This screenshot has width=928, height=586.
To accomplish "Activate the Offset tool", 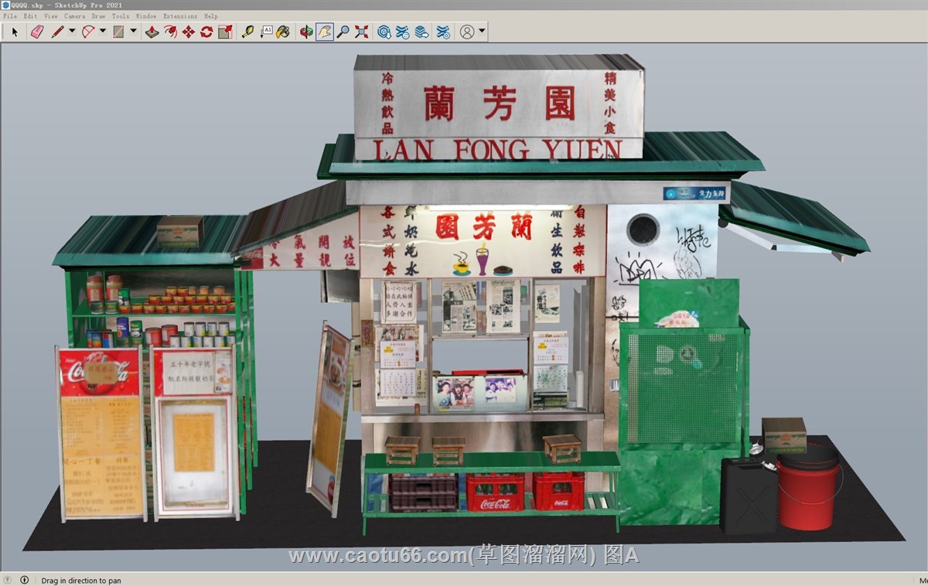I will pyautogui.click(x=170, y=32).
